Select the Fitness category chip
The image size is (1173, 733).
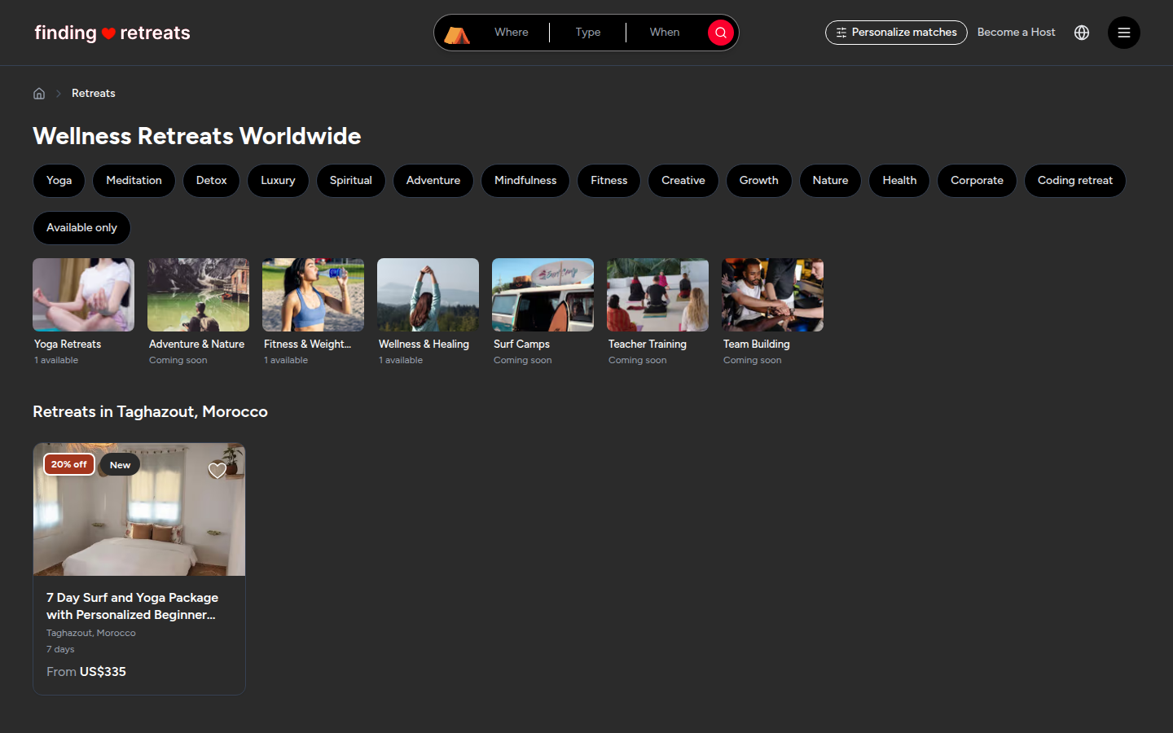(609, 181)
